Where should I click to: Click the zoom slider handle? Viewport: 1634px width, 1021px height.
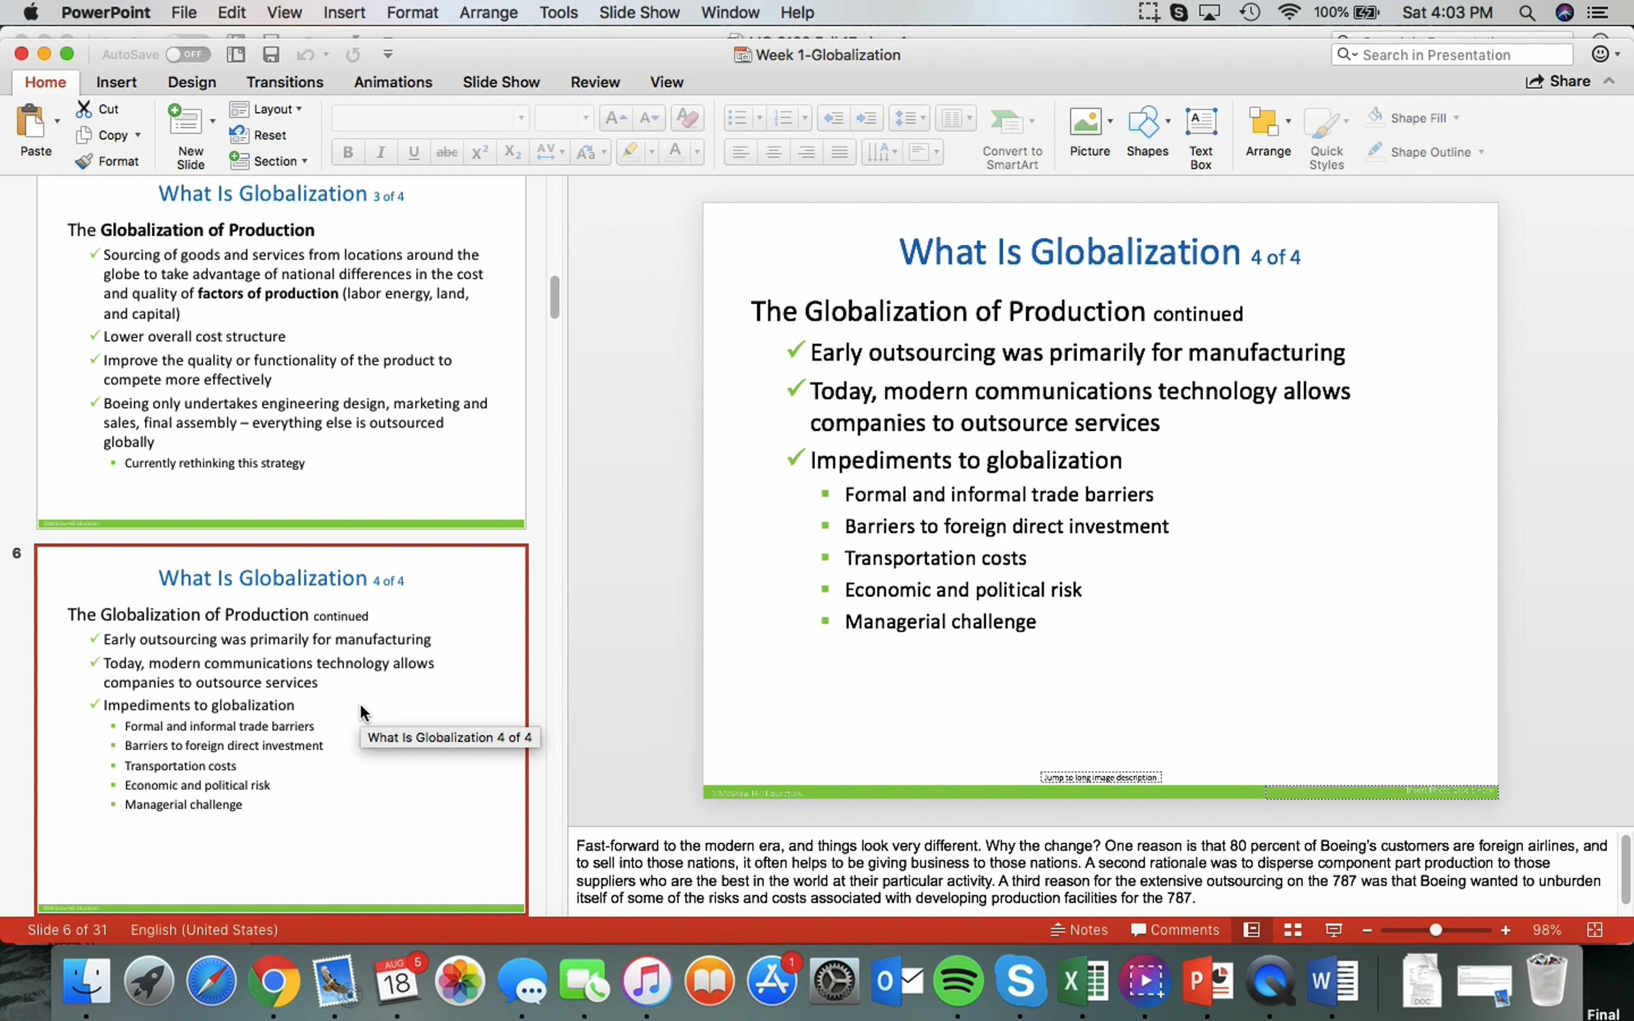(x=1435, y=930)
